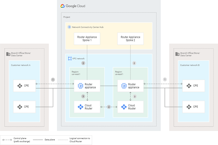This screenshot has width=218, height=145.
Task: Click 'Control plane (prefix exchange)' legend text
Action: click(22, 140)
